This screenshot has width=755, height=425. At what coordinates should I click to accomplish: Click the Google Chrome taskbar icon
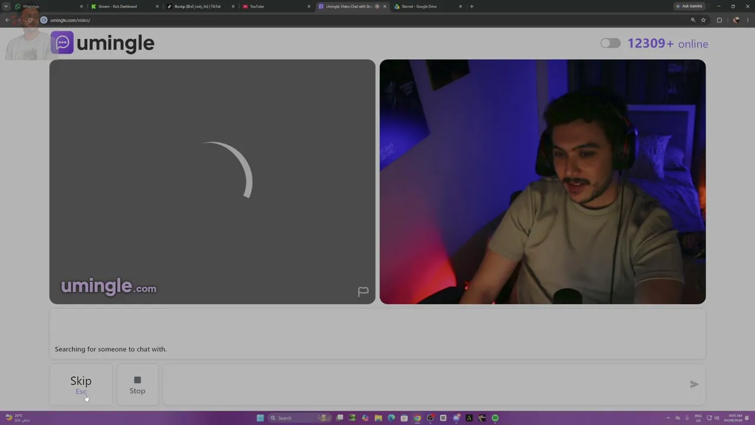point(417,418)
